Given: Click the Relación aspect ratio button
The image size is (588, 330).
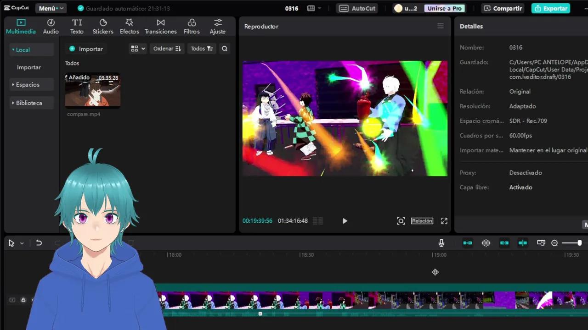Looking at the screenshot, I should [x=422, y=221].
